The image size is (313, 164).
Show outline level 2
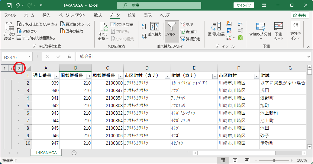pos(11,68)
